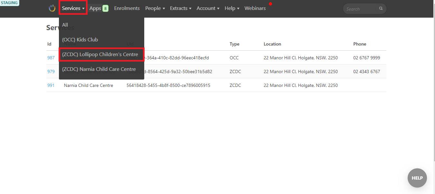435x194 pixels.
Task: Click the app logo icon in navbar
Action: (x=52, y=8)
